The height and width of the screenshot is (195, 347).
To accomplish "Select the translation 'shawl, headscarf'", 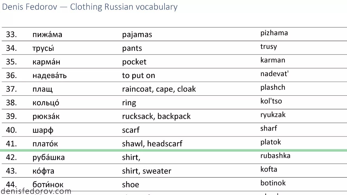I will (x=152, y=144).
